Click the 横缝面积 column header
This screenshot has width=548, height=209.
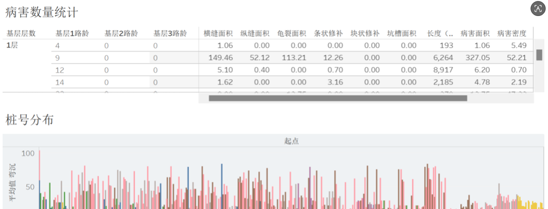218,33
